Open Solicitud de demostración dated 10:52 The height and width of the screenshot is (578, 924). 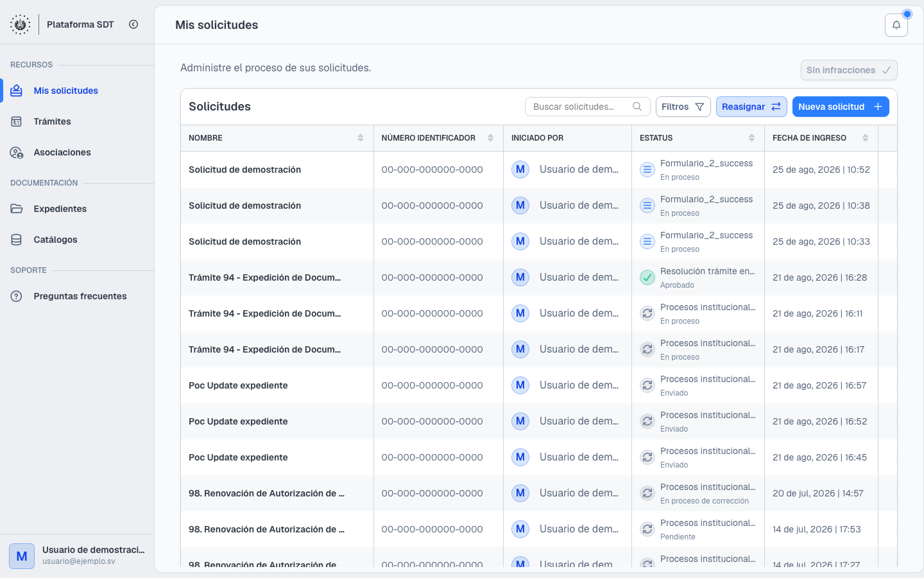[244, 170]
